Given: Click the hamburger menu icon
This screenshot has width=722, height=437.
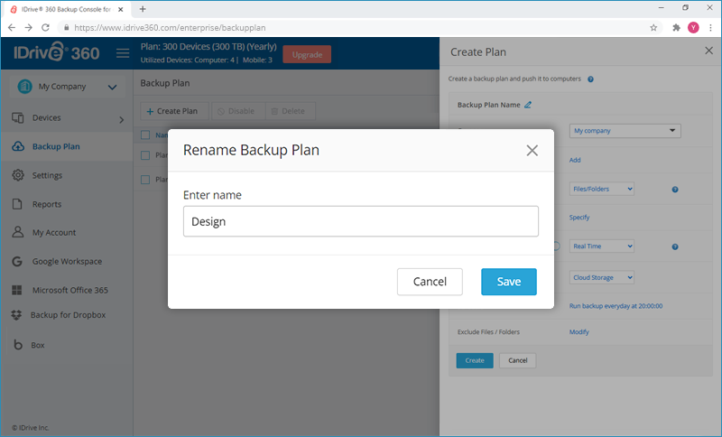Looking at the screenshot, I should point(124,54).
